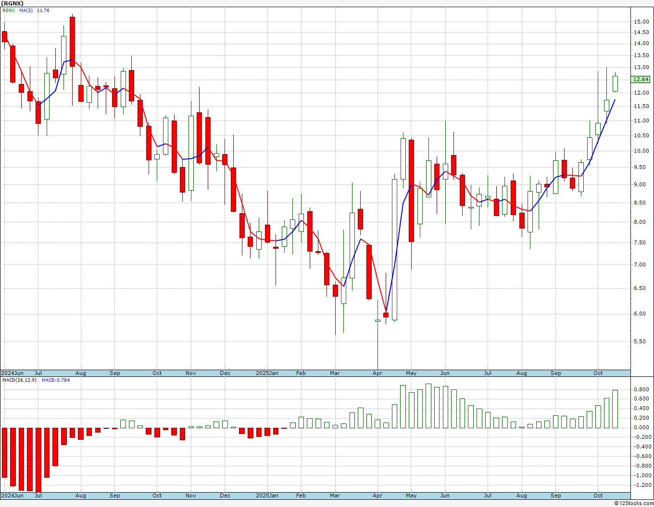Viewport: 654px width, 507px height.
Task: Click the 0.600 MACD axis label
Action: (x=642, y=399)
